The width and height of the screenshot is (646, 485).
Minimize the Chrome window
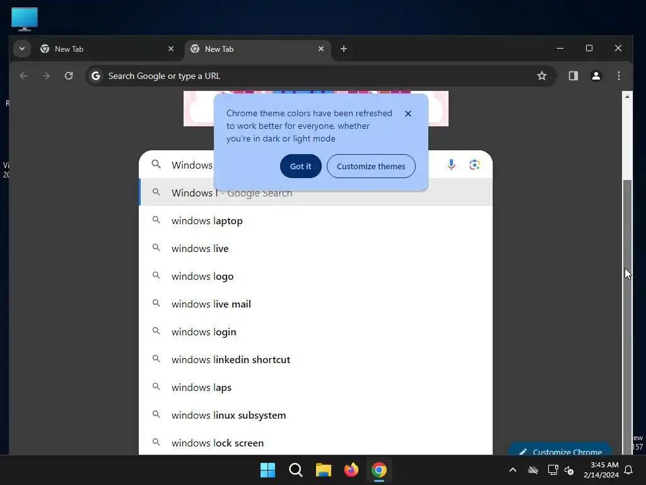(x=560, y=48)
